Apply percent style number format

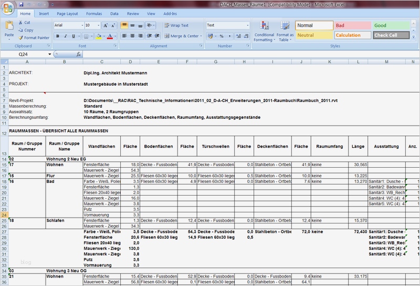222,36
